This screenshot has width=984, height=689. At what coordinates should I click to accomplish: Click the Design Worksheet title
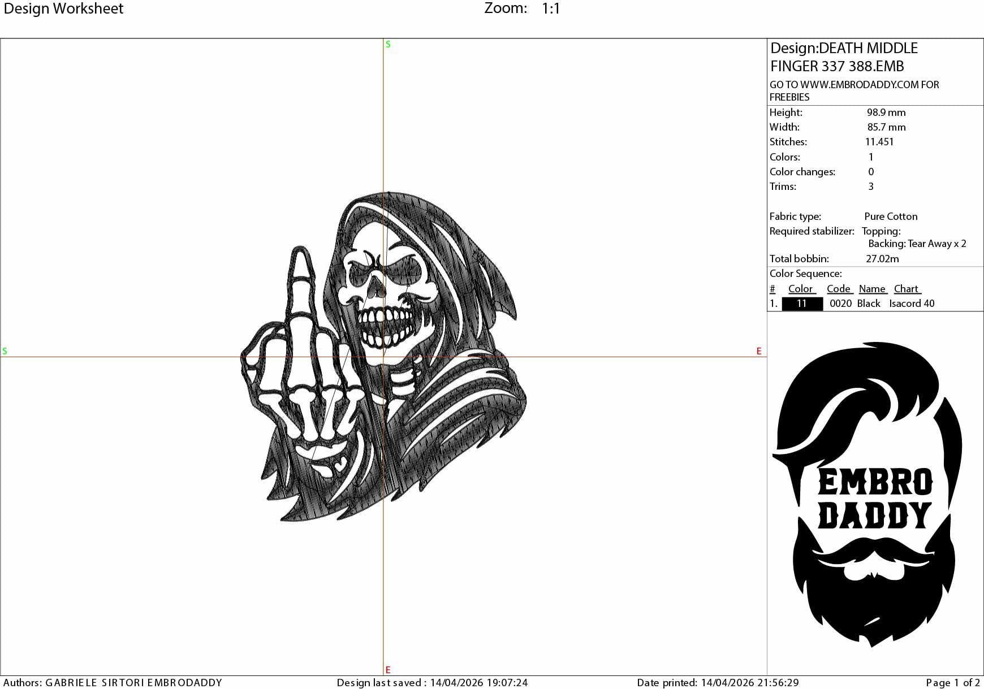click(63, 8)
